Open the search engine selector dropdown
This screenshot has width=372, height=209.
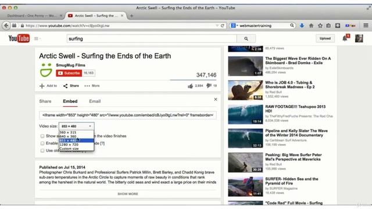pyautogui.click(x=234, y=26)
